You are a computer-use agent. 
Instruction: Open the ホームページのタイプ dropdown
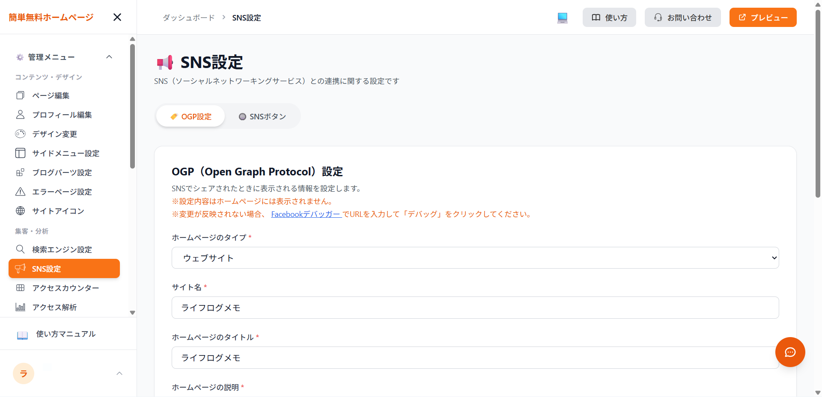[x=475, y=258]
